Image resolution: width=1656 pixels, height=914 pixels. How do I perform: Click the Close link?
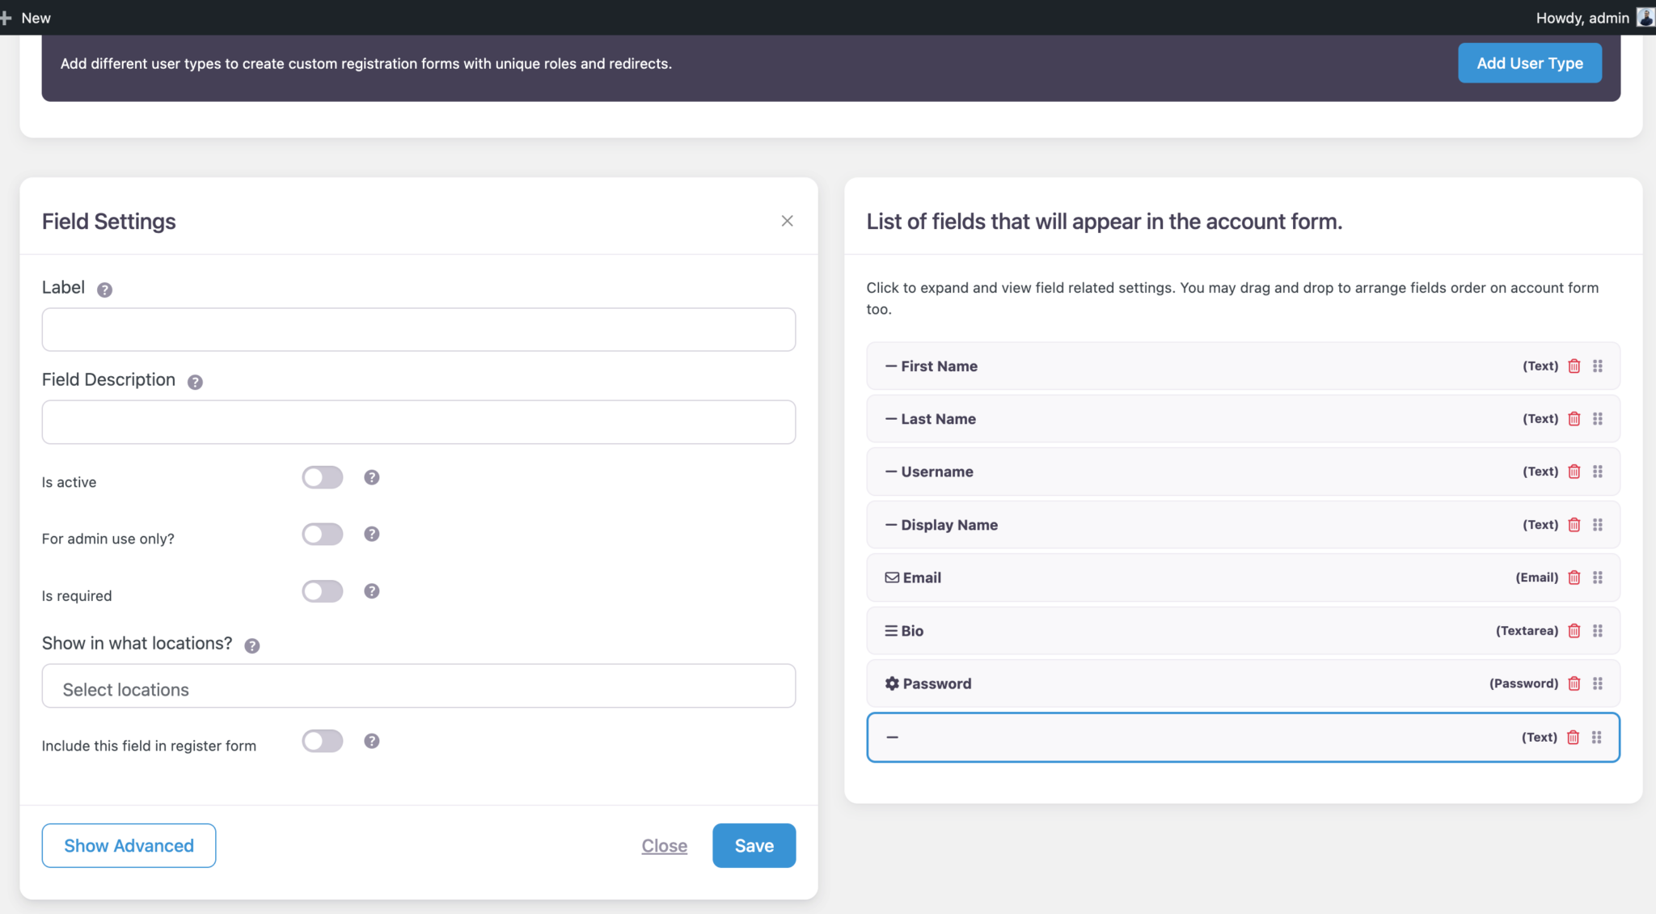coord(665,846)
